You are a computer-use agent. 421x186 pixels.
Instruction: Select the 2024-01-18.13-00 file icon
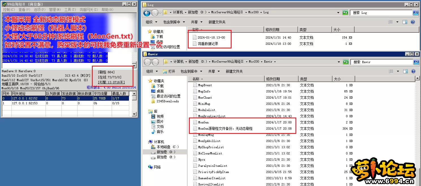(194, 37)
